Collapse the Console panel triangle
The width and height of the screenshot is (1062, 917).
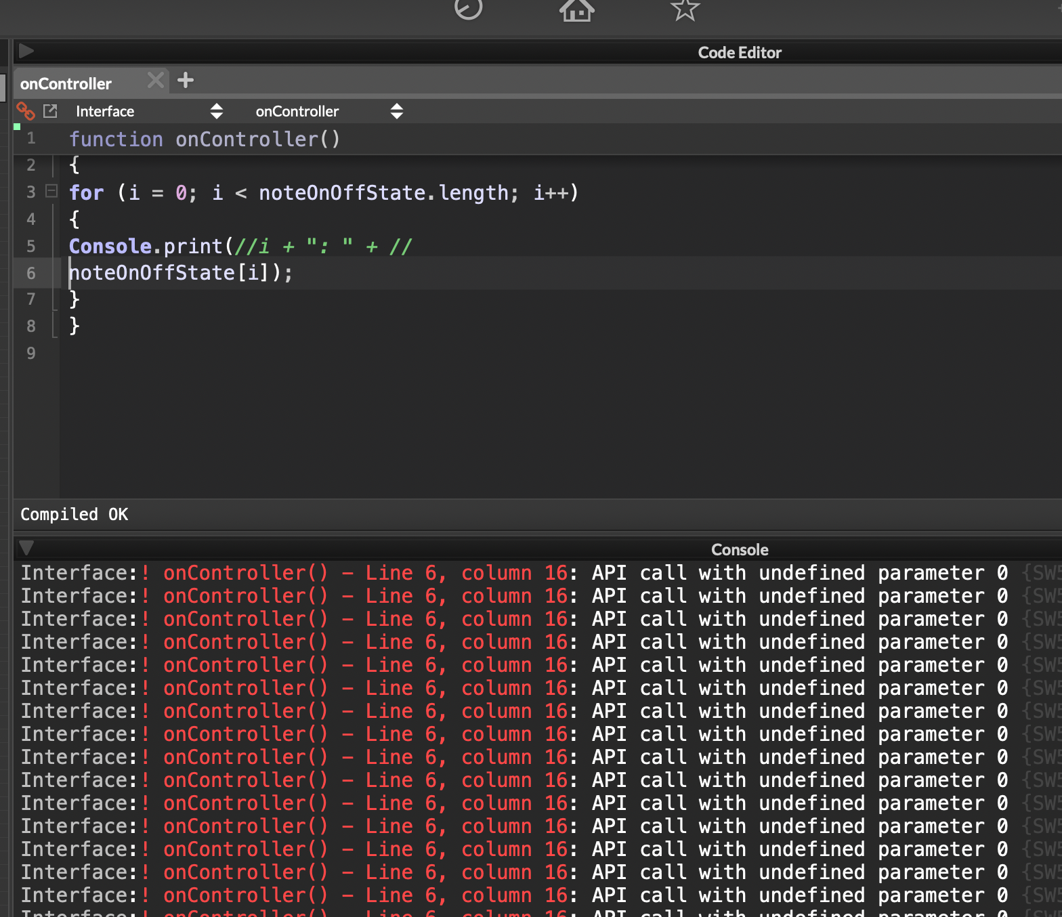click(26, 547)
